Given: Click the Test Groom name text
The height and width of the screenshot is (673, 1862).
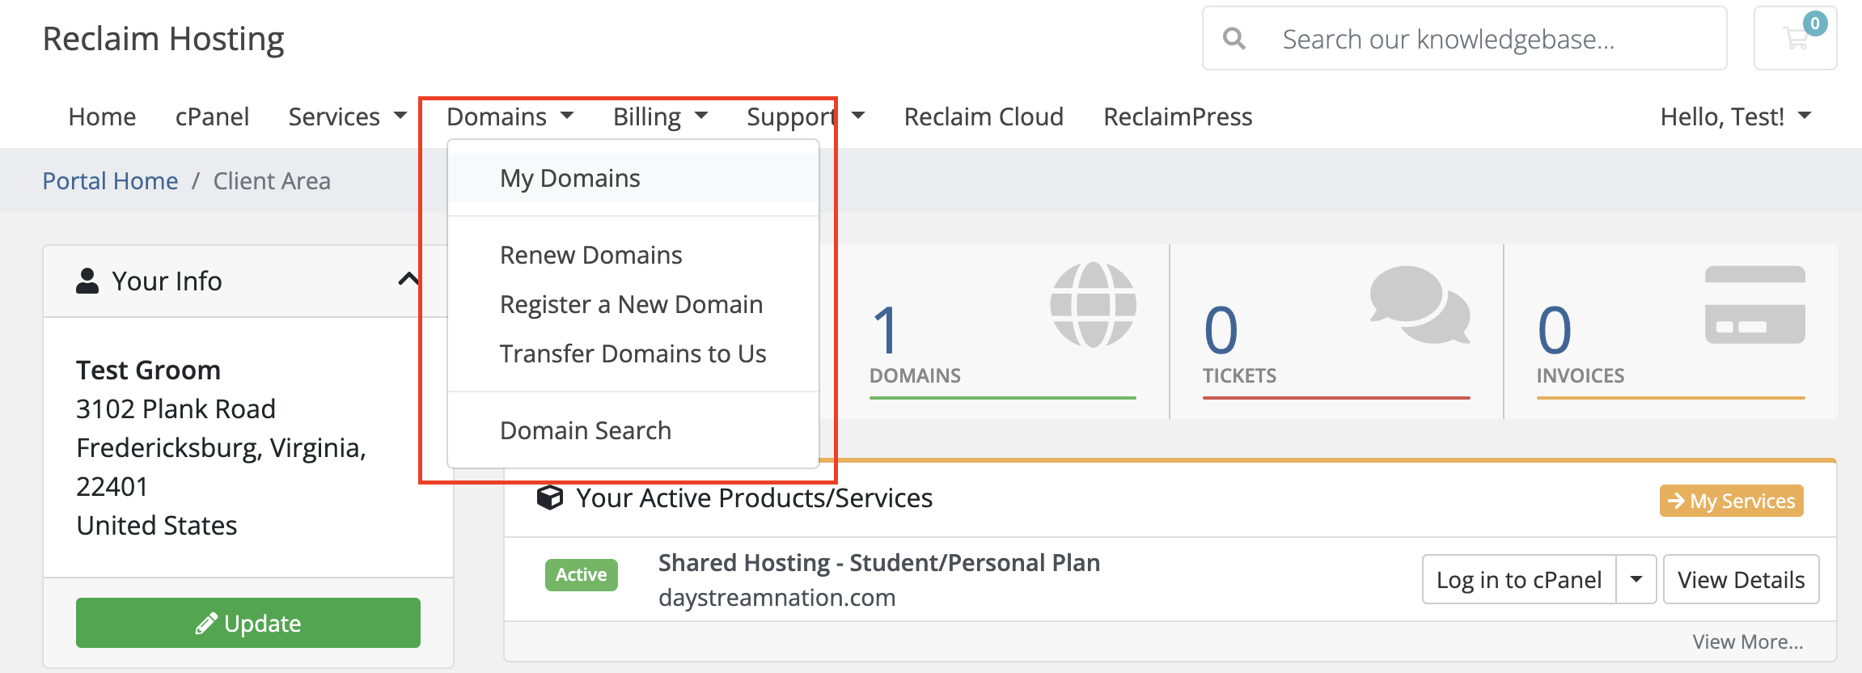Looking at the screenshot, I should click(148, 370).
